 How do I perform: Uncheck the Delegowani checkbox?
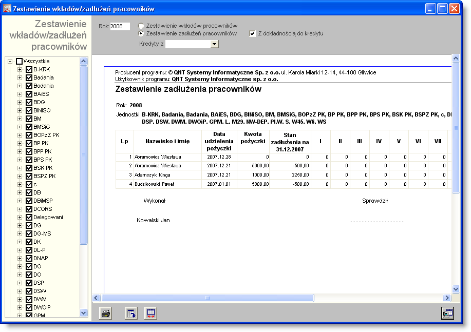[x=29, y=218]
